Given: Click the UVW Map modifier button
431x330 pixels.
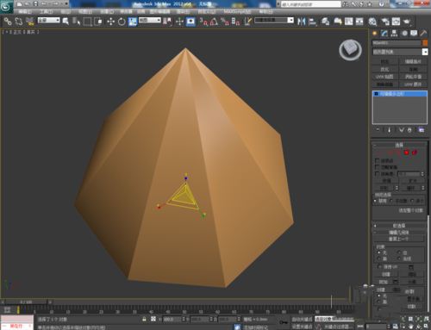Looking at the screenshot, I should click(x=384, y=77).
